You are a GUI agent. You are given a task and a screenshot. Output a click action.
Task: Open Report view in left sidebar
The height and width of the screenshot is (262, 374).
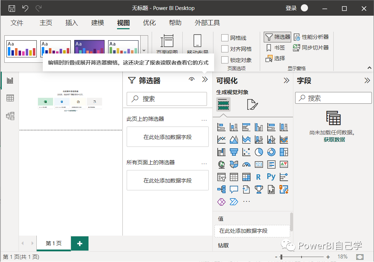[x=10, y=80]
